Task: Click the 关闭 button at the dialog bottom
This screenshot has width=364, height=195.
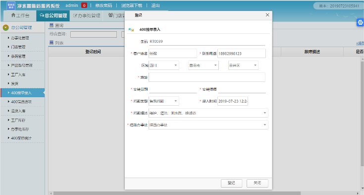Action: coord(258,183)
